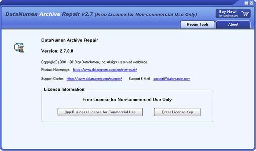The image size is (256, 151).
Task: Click the 'DataNumen Archive Repair' heading
Action: tap(69, 40)
